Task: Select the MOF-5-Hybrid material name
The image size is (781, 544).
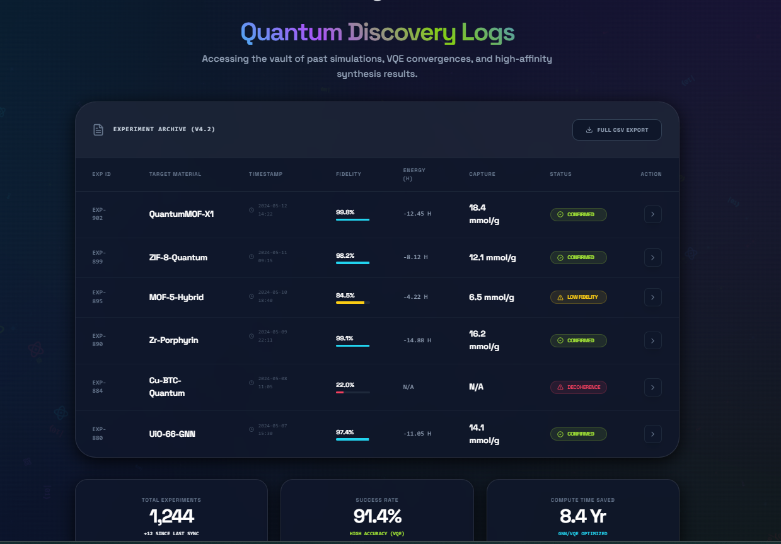Action: pyautogui.click(x=176, y=297)
